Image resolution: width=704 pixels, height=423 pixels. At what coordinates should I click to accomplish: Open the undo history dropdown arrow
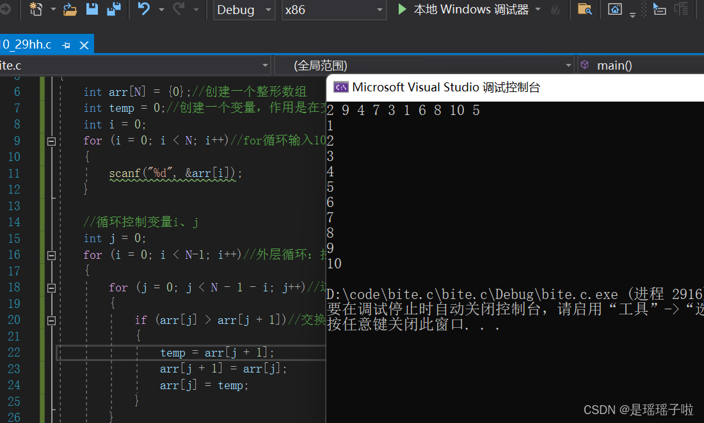[161, 10]
